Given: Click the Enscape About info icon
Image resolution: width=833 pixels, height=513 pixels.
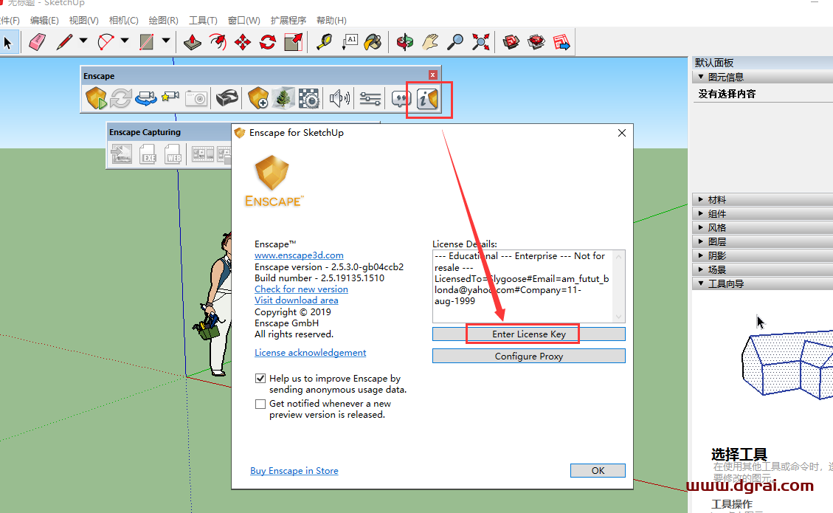Looking at the screenshot, I should [x=428, y=99].
